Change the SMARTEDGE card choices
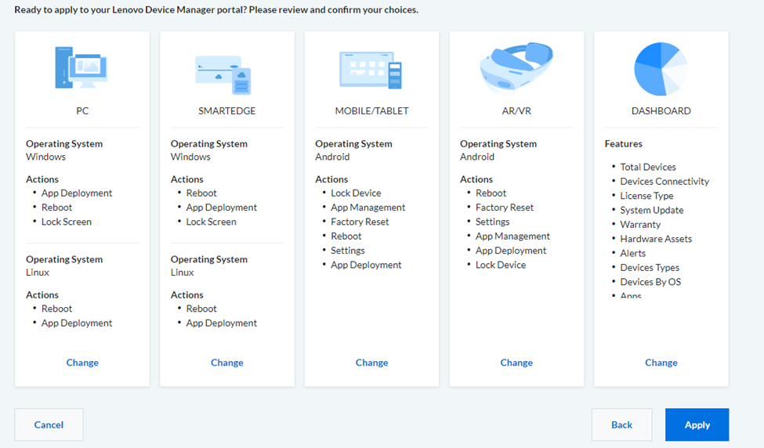The image size is (764, 448). click(227, 363)
